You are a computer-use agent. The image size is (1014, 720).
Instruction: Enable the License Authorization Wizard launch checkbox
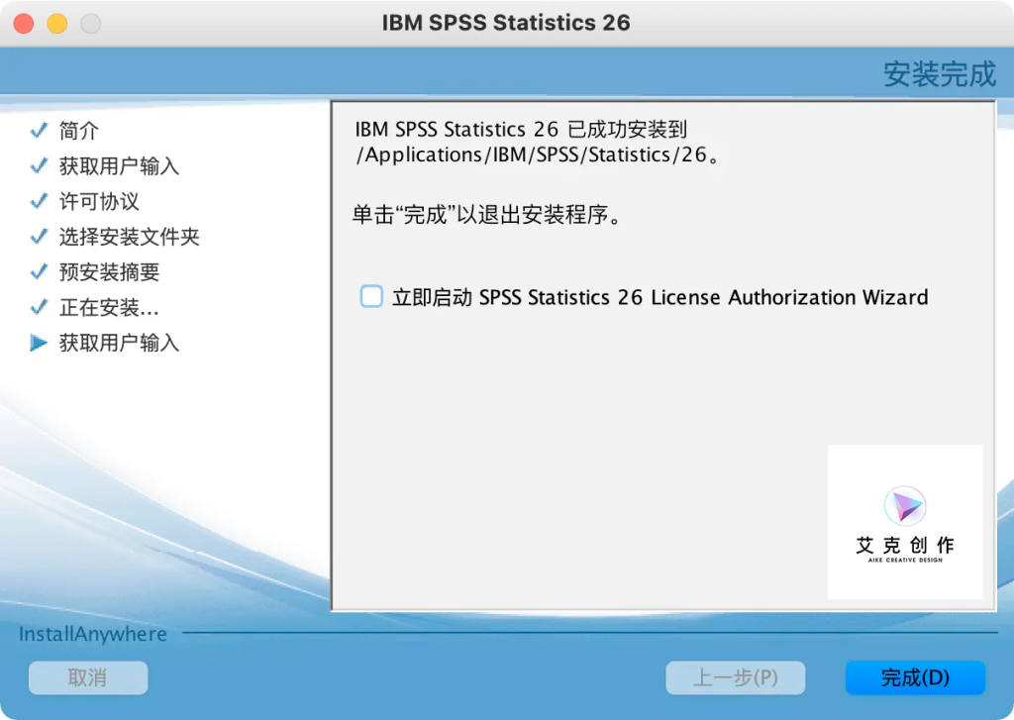(x=371, y=296)
